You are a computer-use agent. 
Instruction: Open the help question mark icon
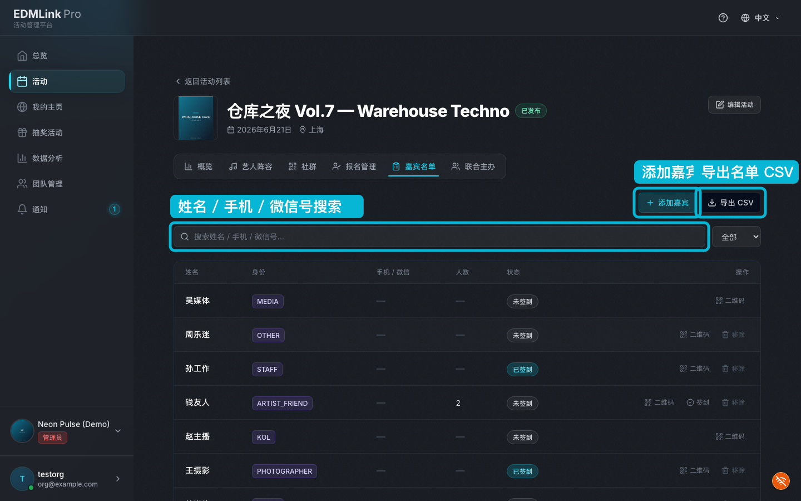tap(723, 18)
